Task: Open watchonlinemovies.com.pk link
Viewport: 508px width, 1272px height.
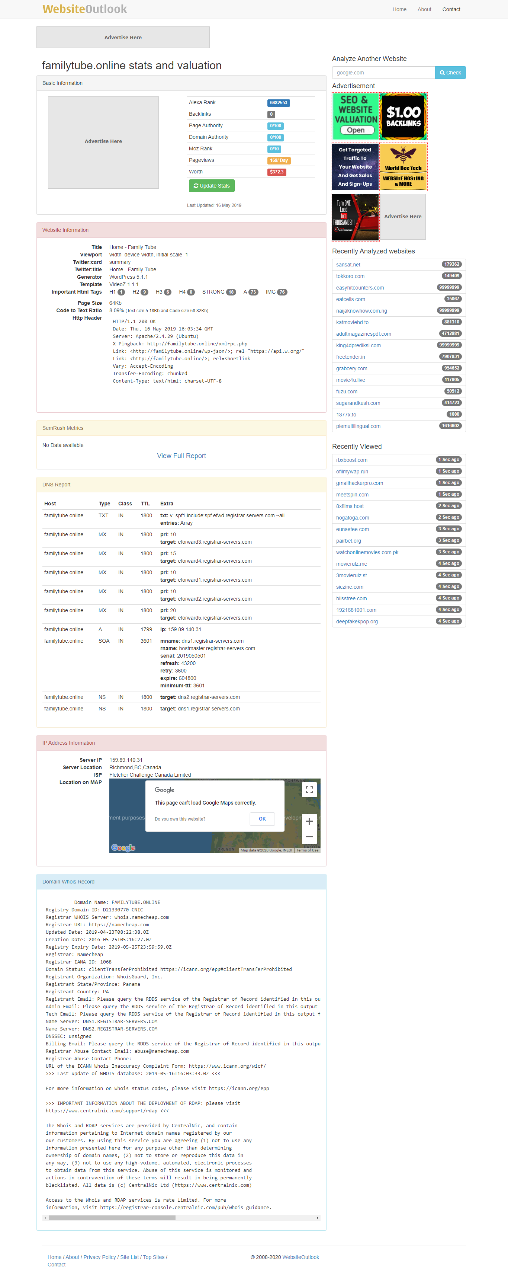Action: click(367, 552)
